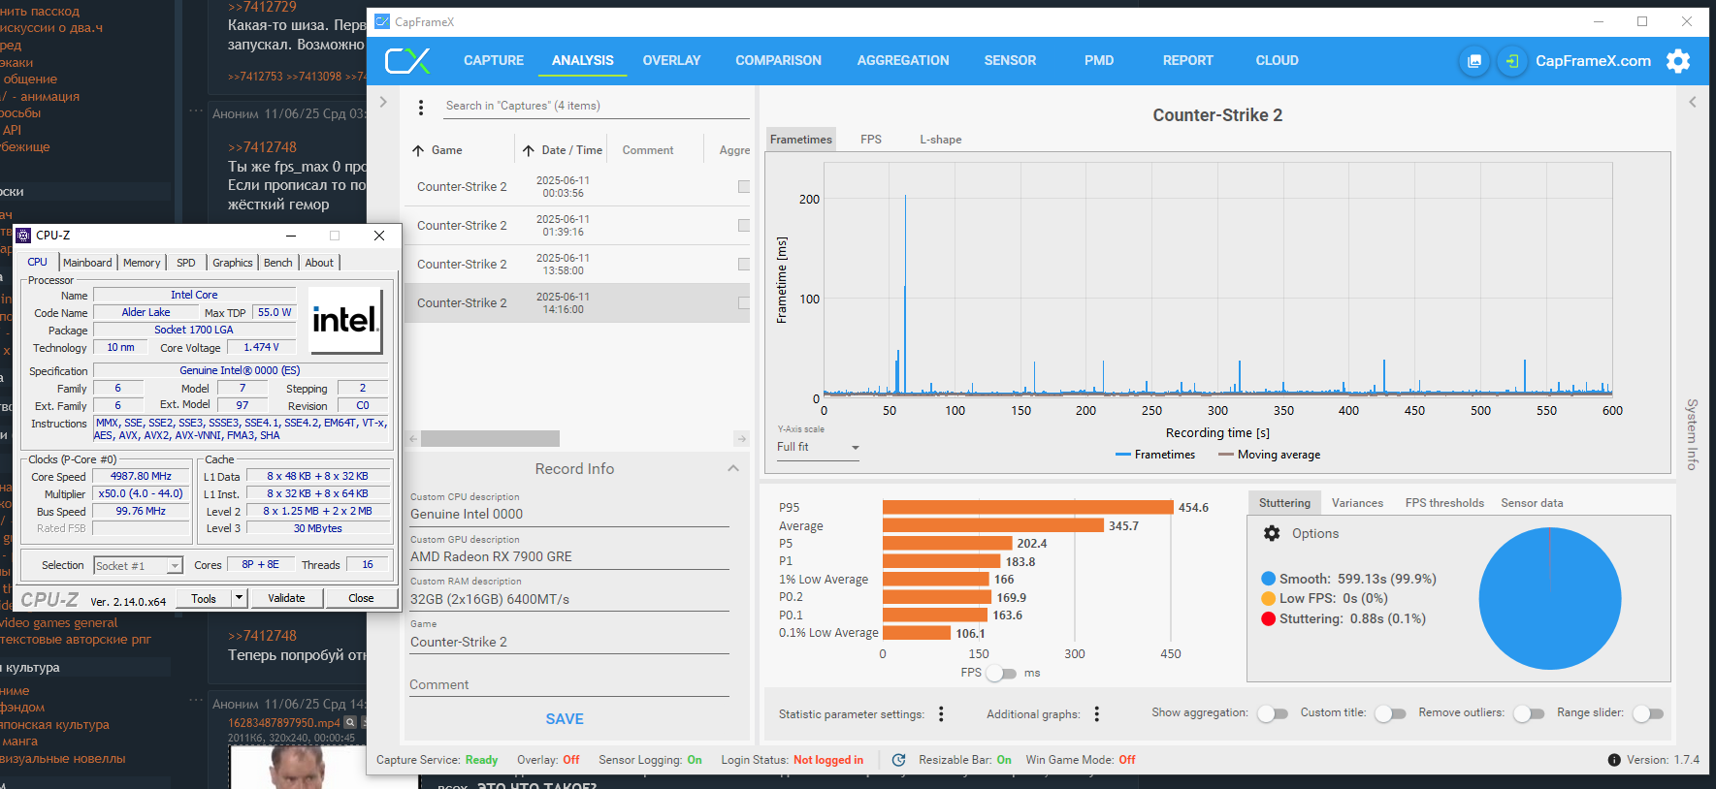
Task: Collapse System Info panel chevron
Action: click(x=1692, y=102)
